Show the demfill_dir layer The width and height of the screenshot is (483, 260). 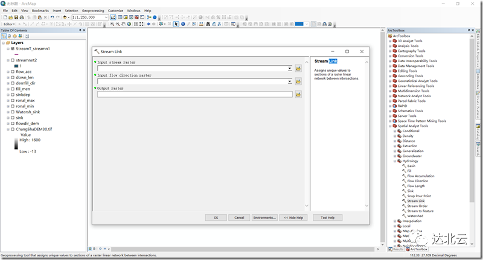point(13,83)
